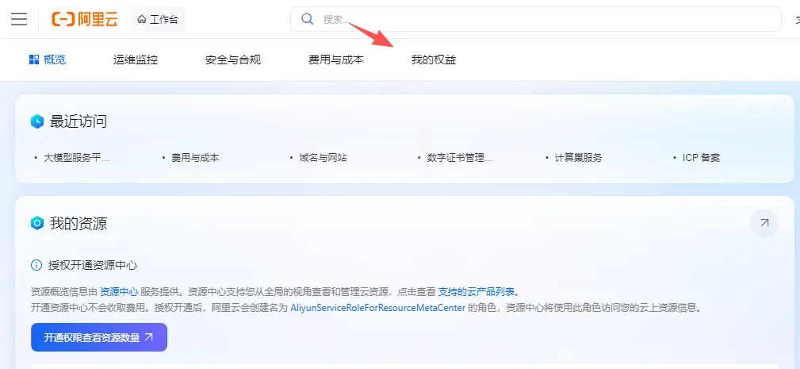Open the 安全与合规 tab
This screenshot has height=369, width=800.
click(x=233, y=60)
